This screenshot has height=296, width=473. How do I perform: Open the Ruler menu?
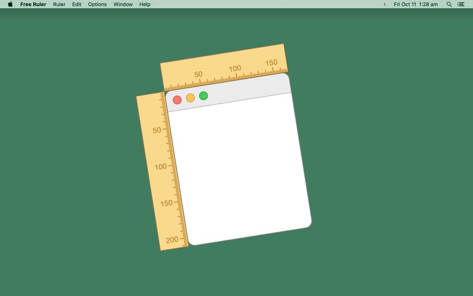coord(59,4)
